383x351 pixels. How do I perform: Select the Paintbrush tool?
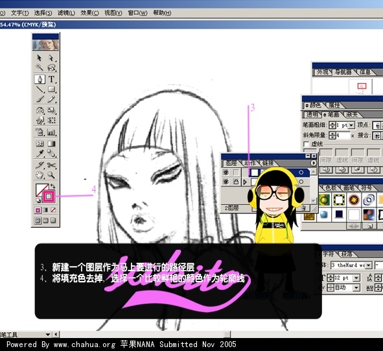[x=40, y=99]
